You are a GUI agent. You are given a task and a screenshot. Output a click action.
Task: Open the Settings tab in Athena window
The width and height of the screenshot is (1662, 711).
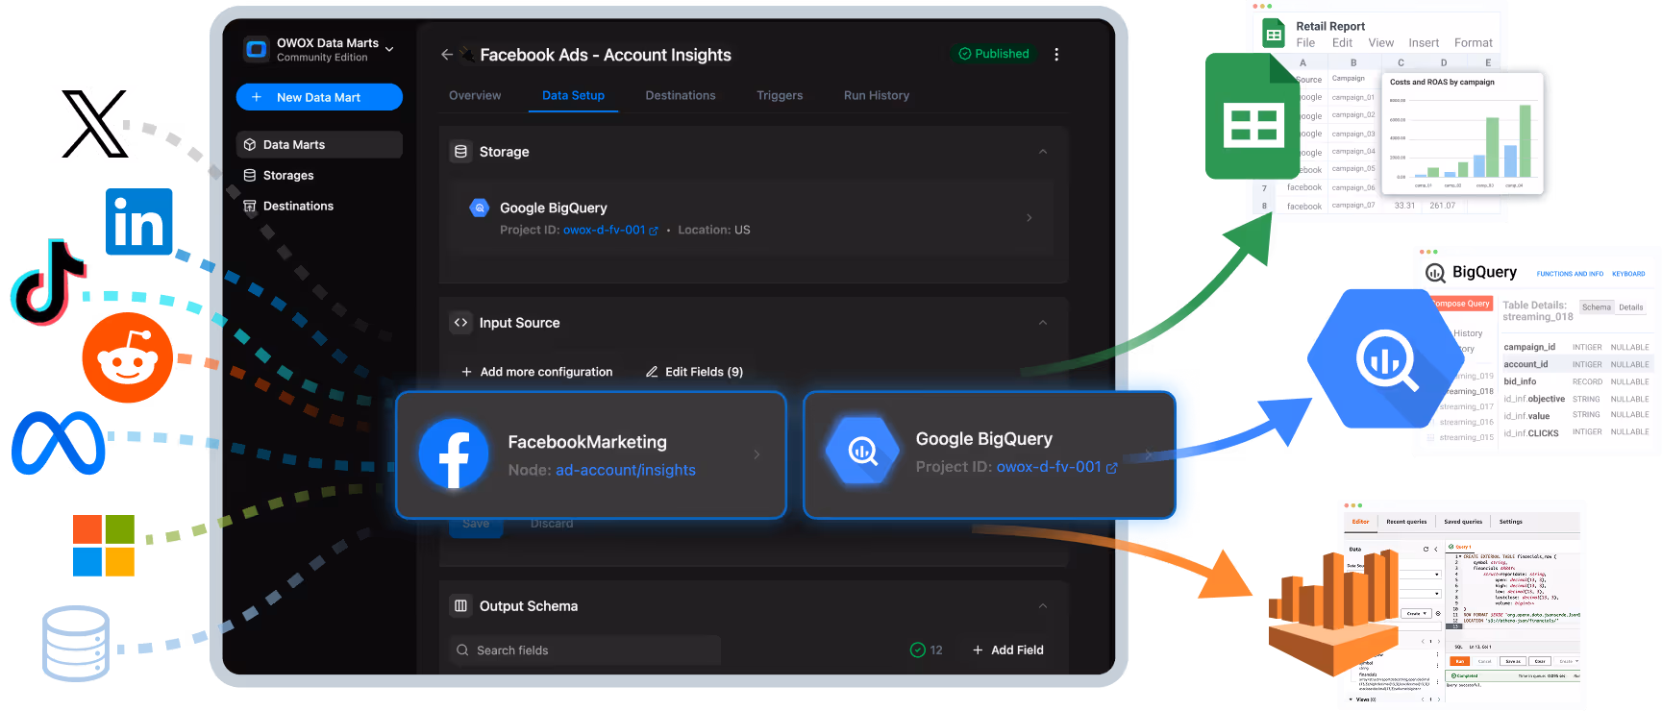(1511, 522)
